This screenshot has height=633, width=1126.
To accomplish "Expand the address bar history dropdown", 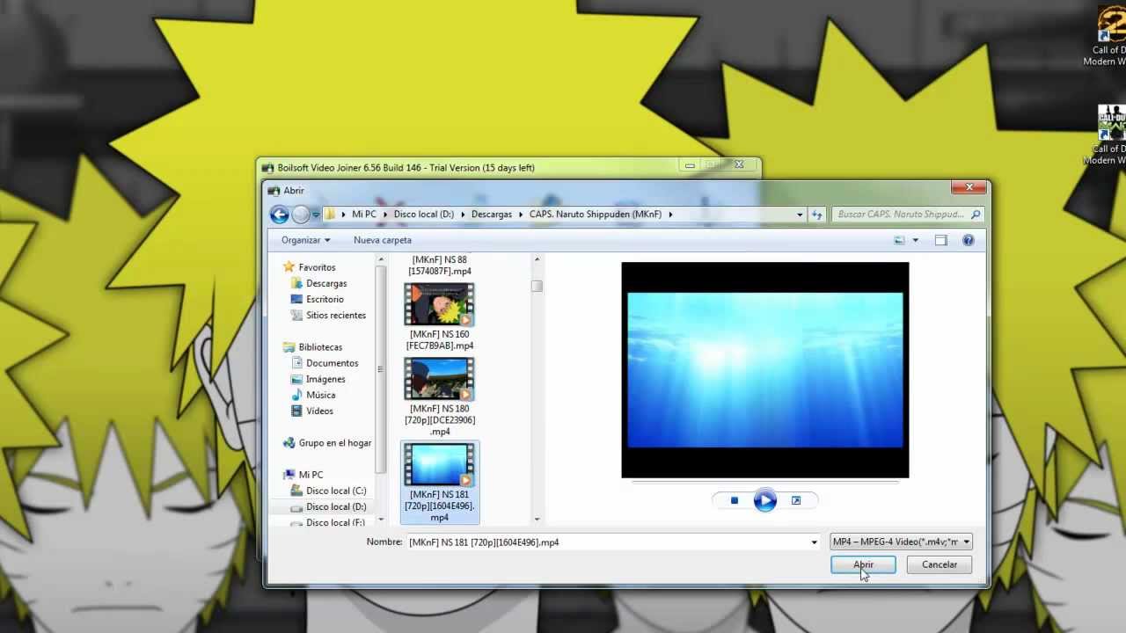I will point(800,215).
